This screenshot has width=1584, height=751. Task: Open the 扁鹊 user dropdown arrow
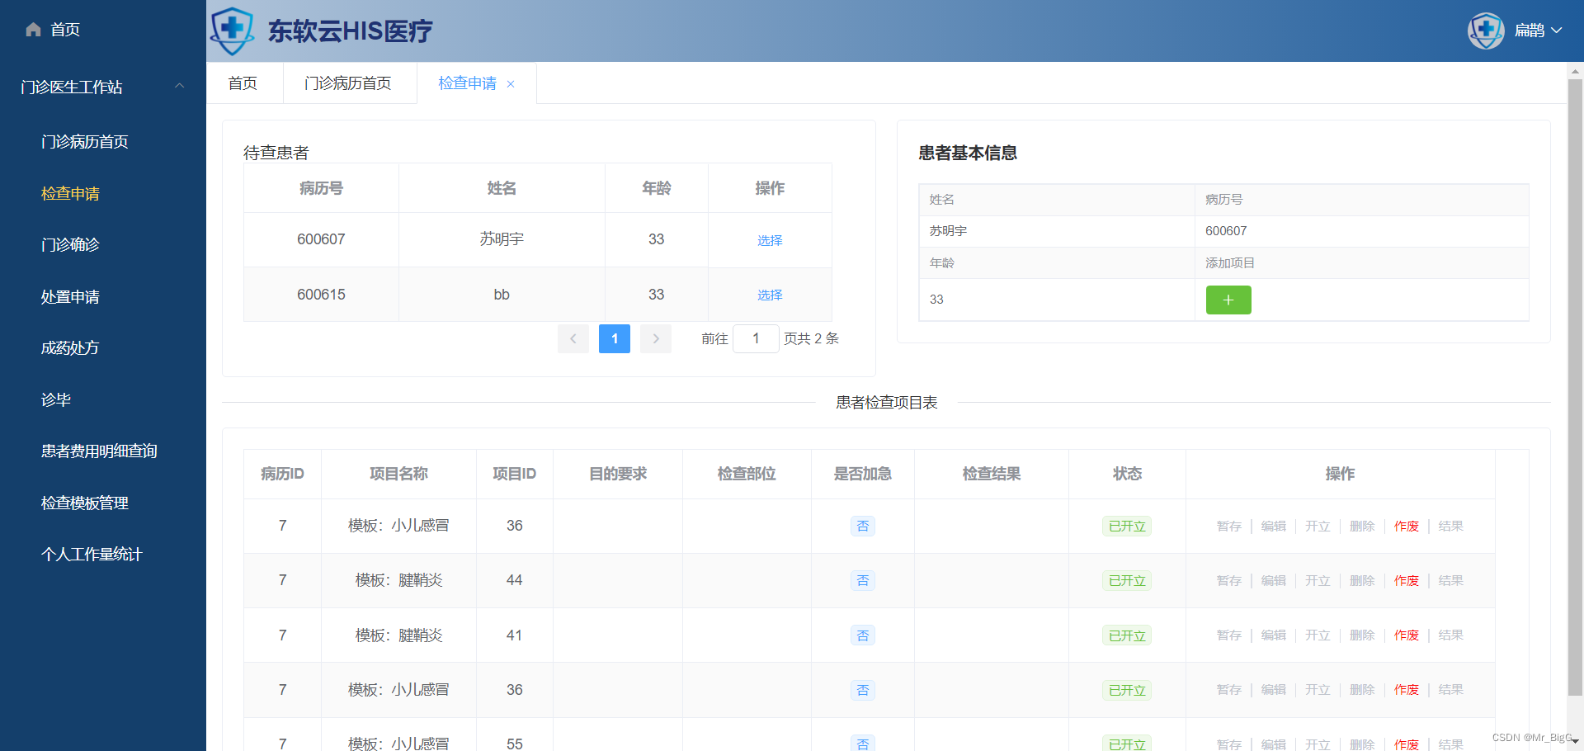(1557, 31)
